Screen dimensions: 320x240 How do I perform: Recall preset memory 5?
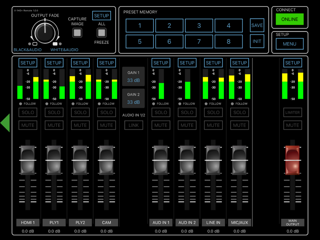139,41
